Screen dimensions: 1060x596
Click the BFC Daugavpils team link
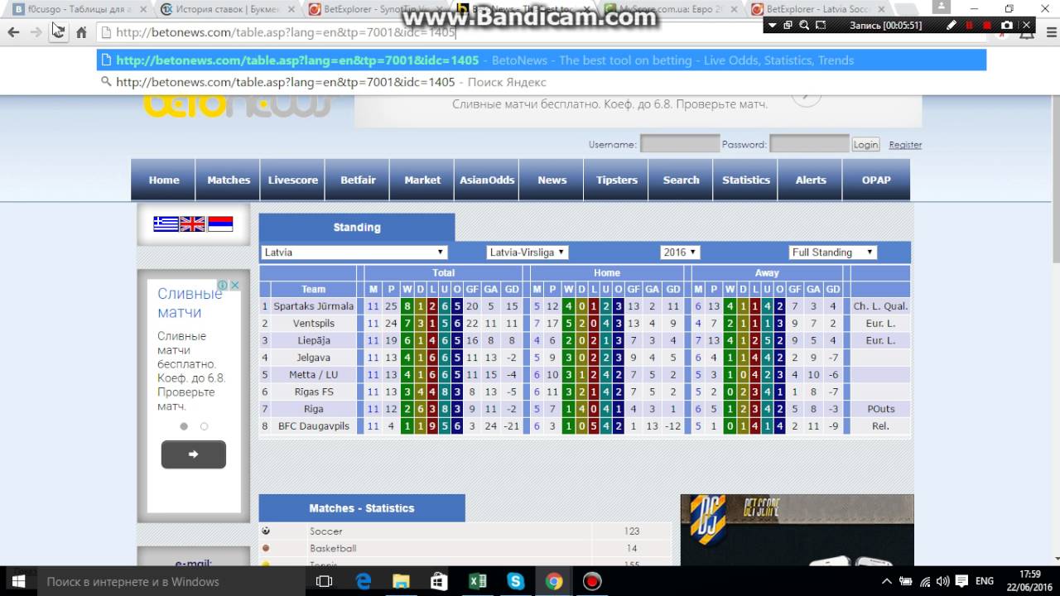pyautogui.click(x=313, y=426)
